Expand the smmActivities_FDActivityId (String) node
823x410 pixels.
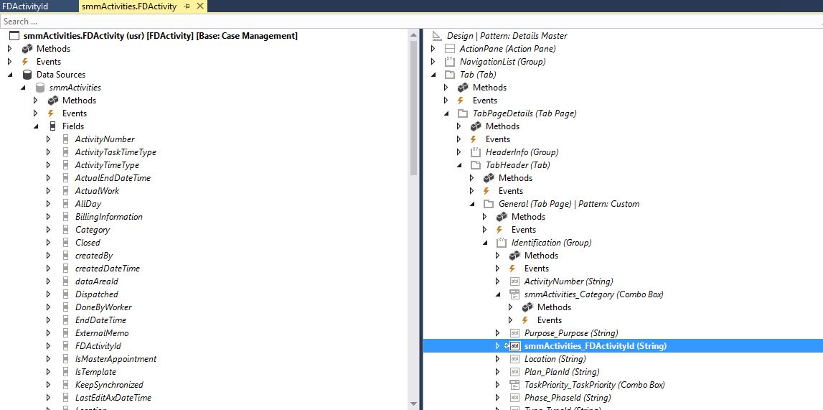497,346
